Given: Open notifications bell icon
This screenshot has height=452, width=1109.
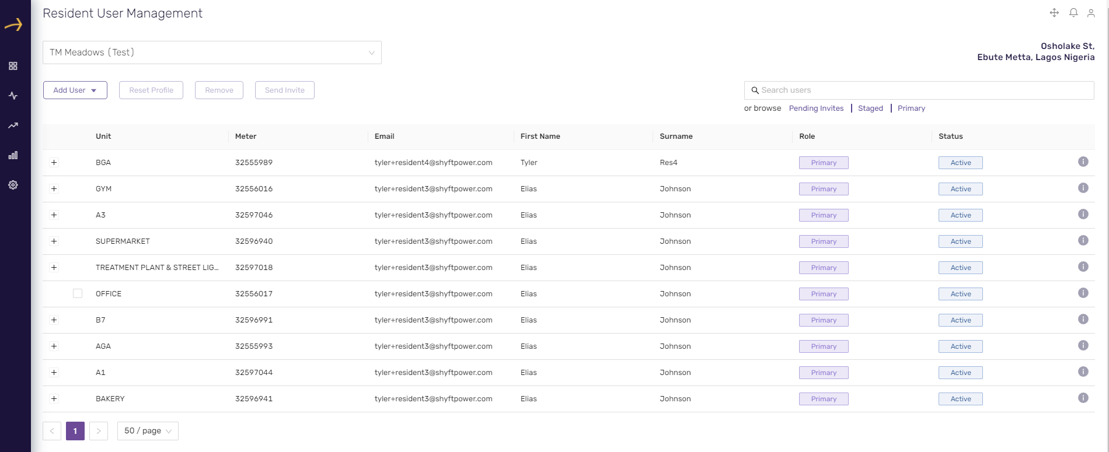Looking at the screenshot, I should [x=1073, y=13].
